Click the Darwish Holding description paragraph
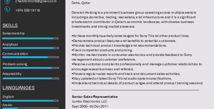Viewport: 214px width, 109px height. (x=134, y=19)
